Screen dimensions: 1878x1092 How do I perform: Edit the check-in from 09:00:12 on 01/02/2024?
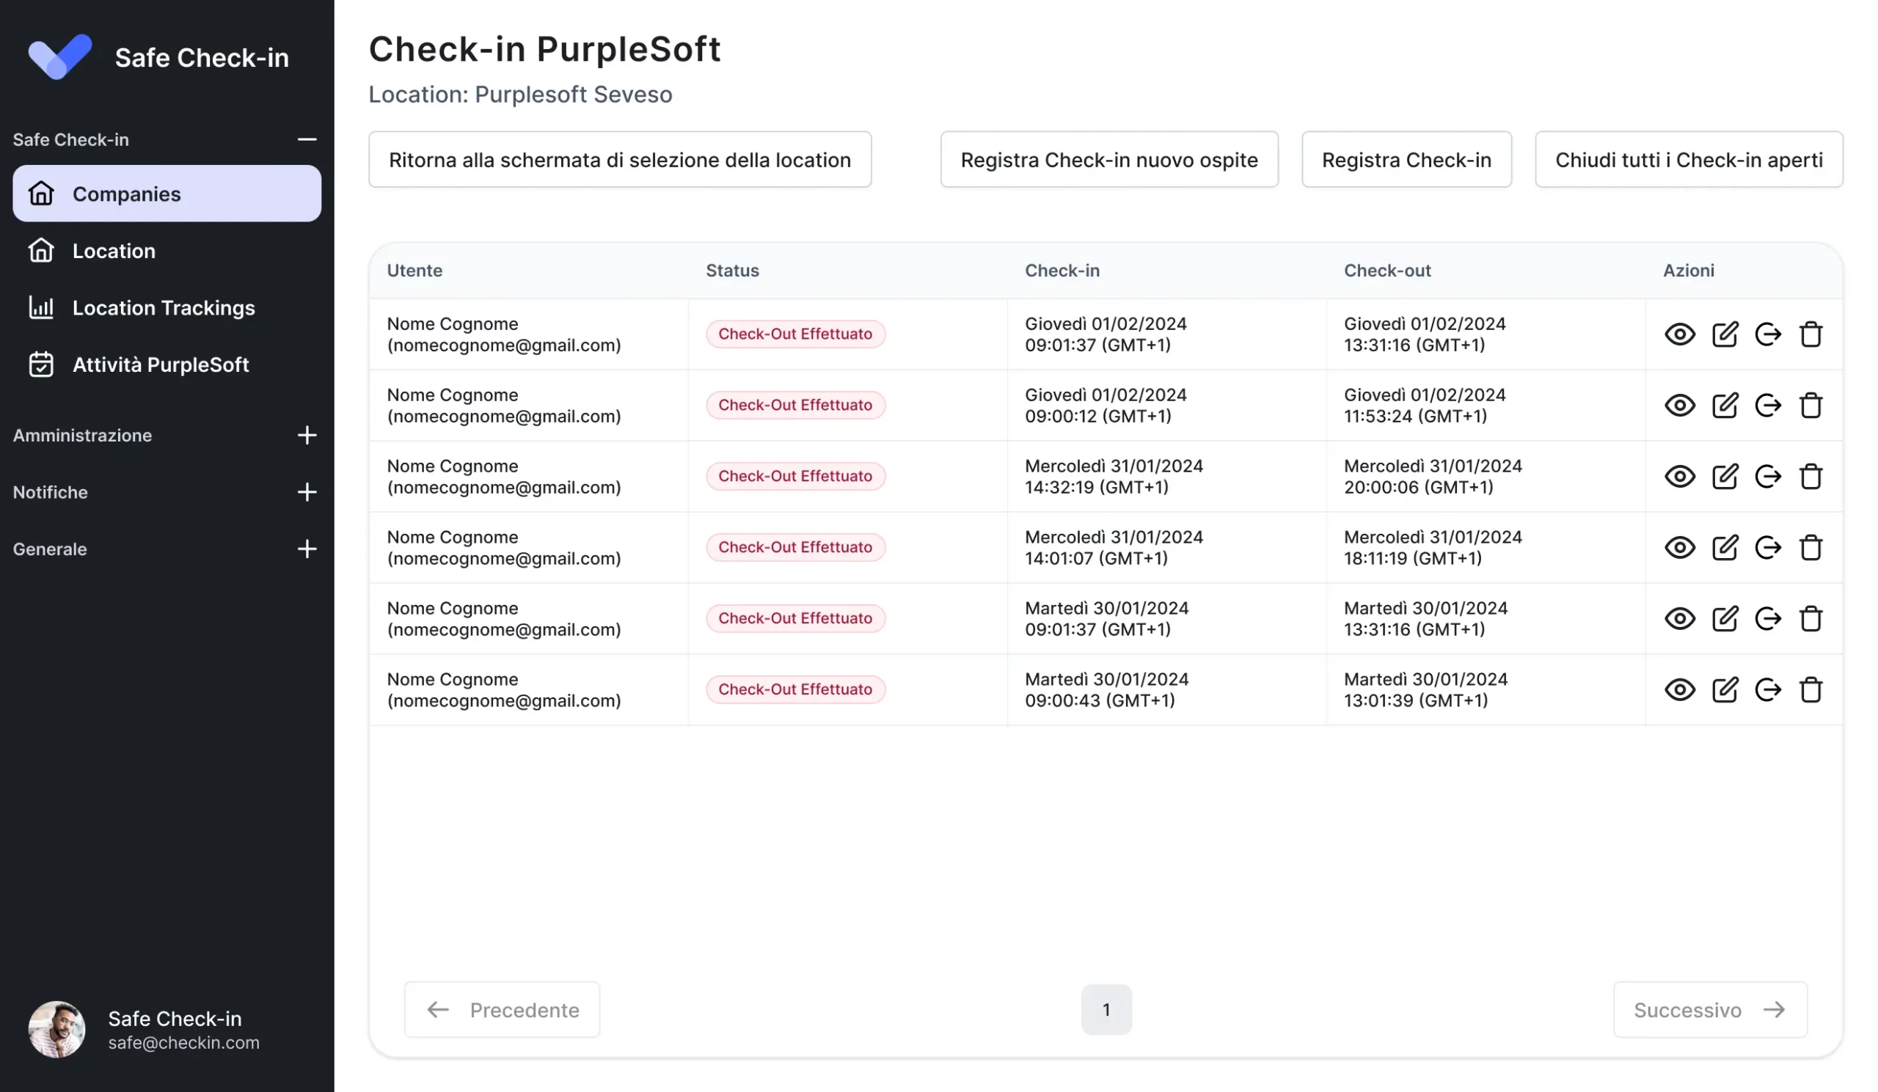(1725, 406)
